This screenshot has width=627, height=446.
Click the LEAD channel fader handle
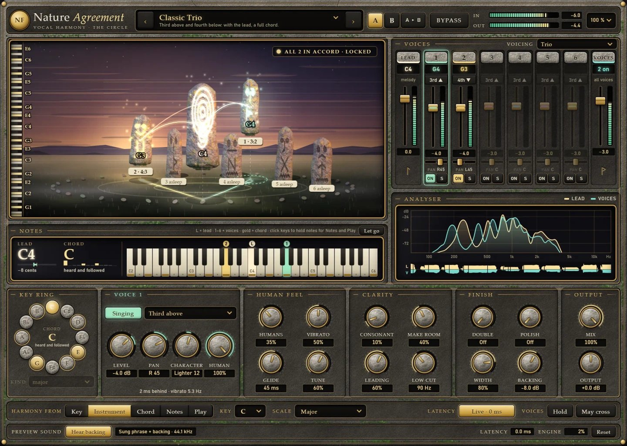click(x=405, y=99)
